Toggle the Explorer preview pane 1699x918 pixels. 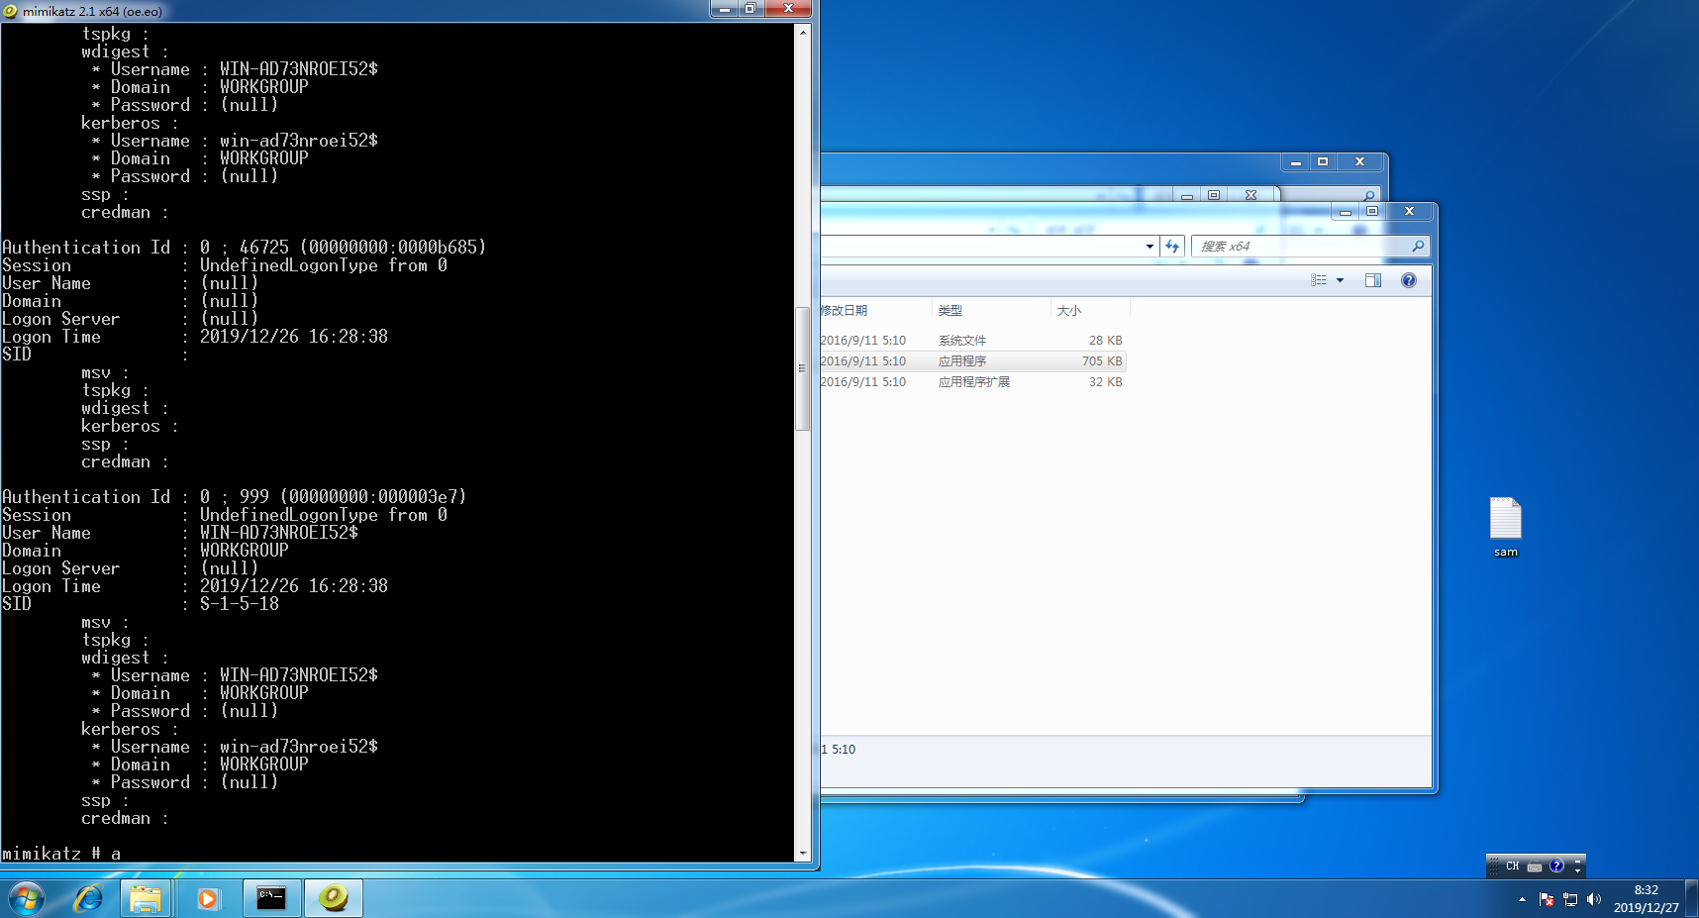pos(1373,280)
